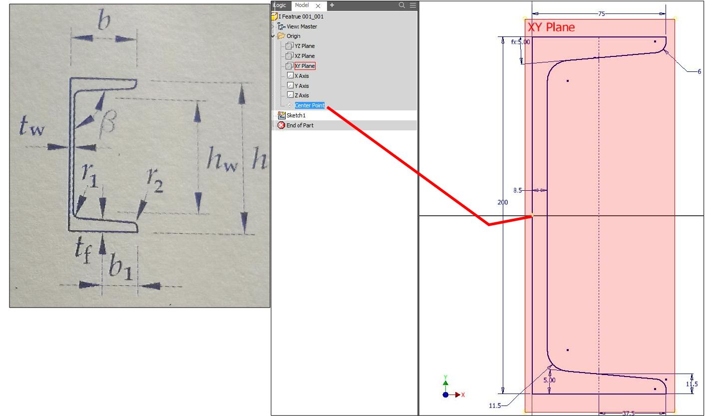The height and width of the screenshot is (416, 706).
Task: Select the X Axis icon
Action: pos(291,75)
